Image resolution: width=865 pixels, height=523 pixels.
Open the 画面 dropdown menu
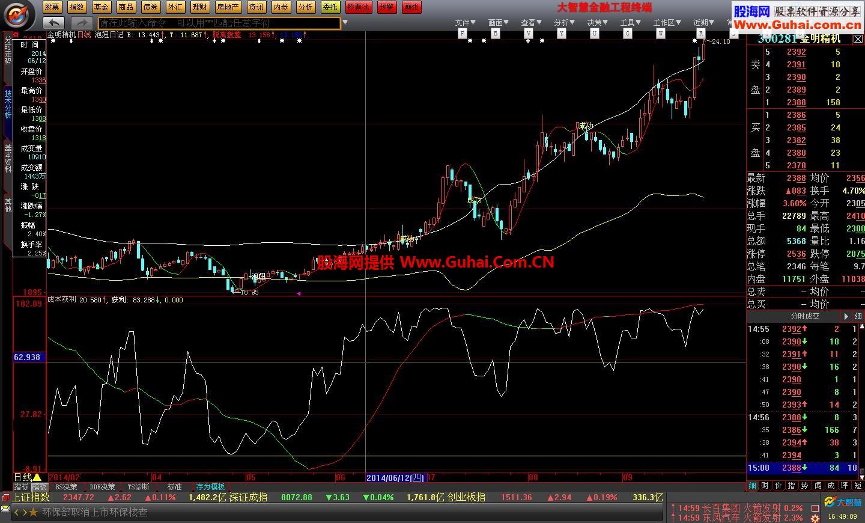pyautogui.click(x=498, y=23)
